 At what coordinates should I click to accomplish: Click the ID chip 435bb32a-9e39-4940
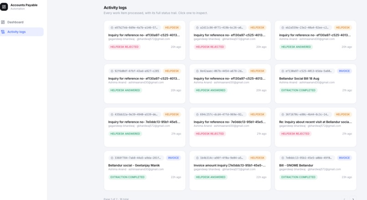135,115
